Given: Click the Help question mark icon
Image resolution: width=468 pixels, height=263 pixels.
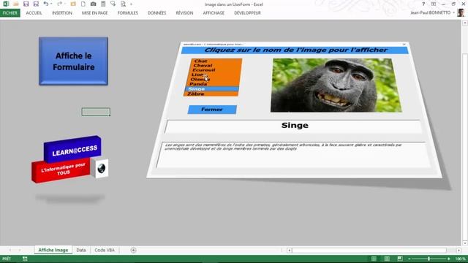Looking at the screenshot, I should [x=423, y=4].
